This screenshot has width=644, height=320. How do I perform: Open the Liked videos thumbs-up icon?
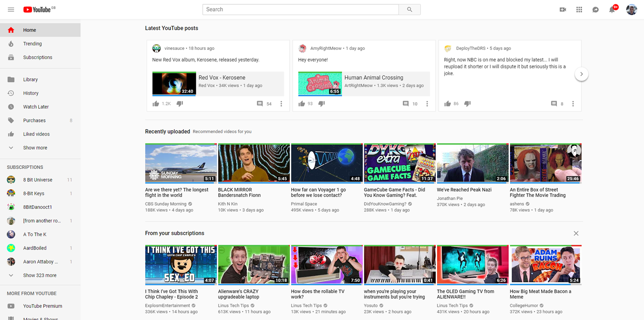11,134
